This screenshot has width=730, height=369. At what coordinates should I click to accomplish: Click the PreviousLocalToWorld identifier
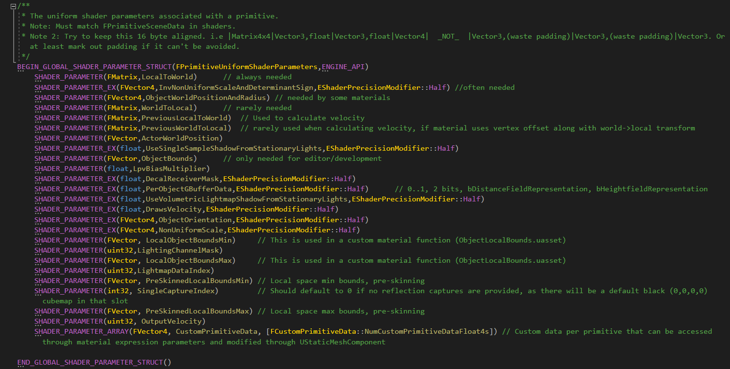(184, 118)
